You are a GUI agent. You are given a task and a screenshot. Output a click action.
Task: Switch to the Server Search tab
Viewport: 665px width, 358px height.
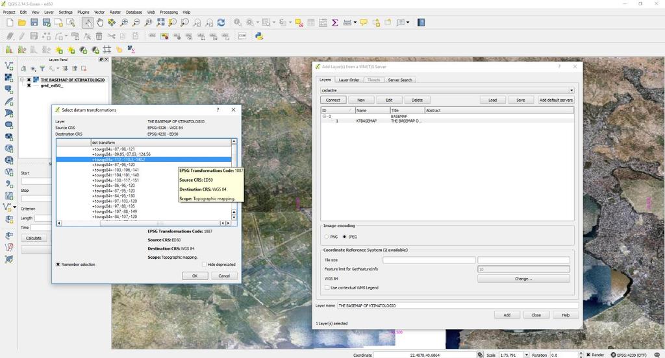pos(400,80)
